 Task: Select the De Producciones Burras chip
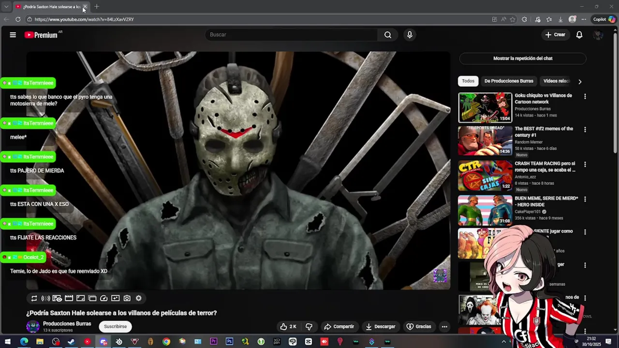point(509,81)
